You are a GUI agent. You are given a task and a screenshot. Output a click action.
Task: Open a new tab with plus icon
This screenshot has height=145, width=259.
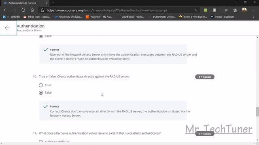[53, 3]
